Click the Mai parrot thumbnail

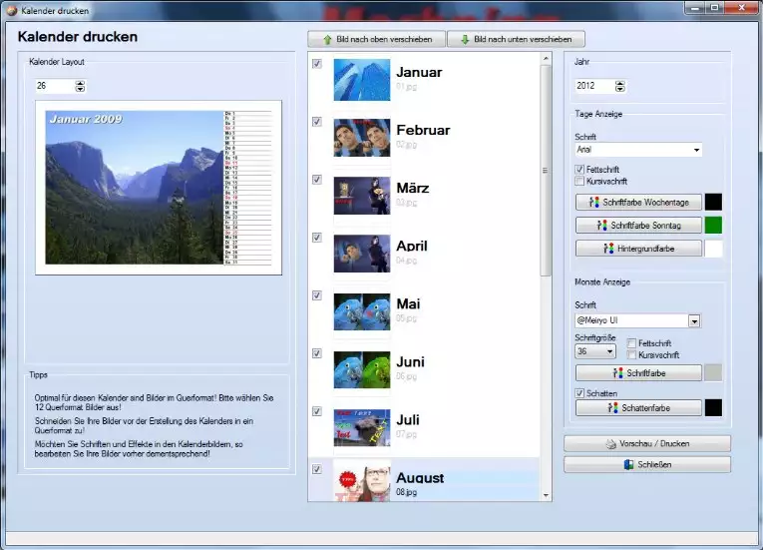(361, 310)
